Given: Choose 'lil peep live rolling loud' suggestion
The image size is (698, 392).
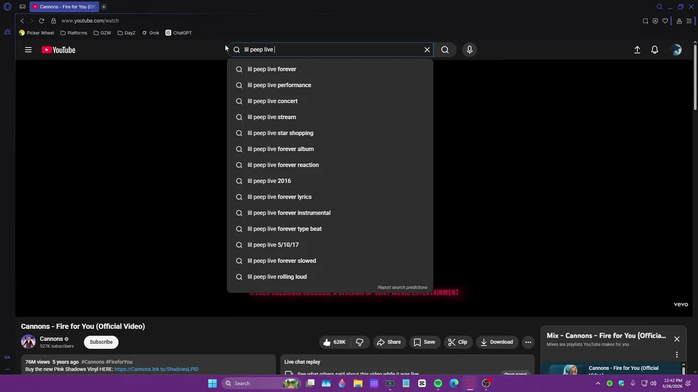Looking at the screenshot, I should coord(330,277).
